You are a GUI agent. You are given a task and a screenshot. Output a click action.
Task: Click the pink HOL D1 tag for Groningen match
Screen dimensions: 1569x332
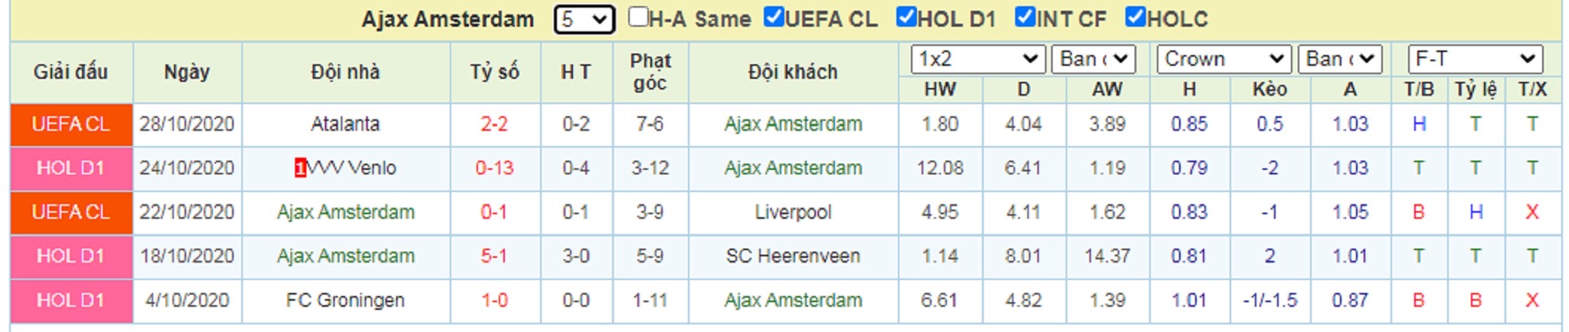[71, 301]
